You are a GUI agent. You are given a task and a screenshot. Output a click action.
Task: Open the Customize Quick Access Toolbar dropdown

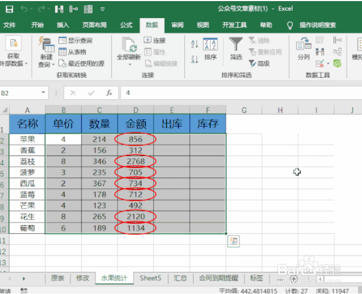102,10
